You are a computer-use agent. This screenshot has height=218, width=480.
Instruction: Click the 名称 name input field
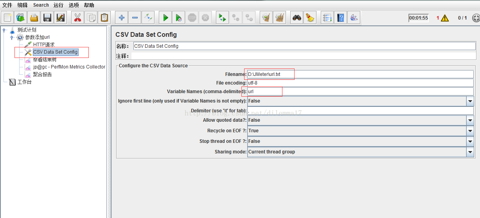(x=304, y=46)
